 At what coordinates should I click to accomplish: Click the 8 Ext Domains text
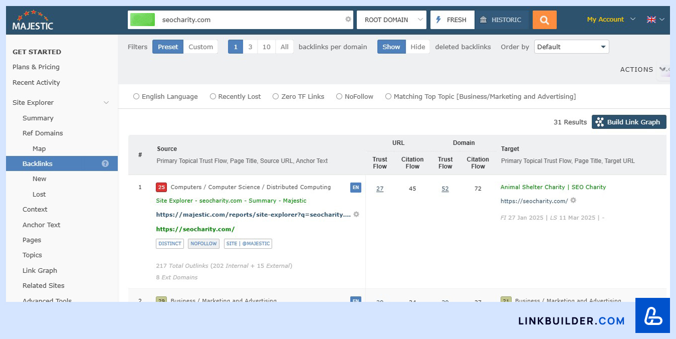pyautogui.click(x=177, y=277)
